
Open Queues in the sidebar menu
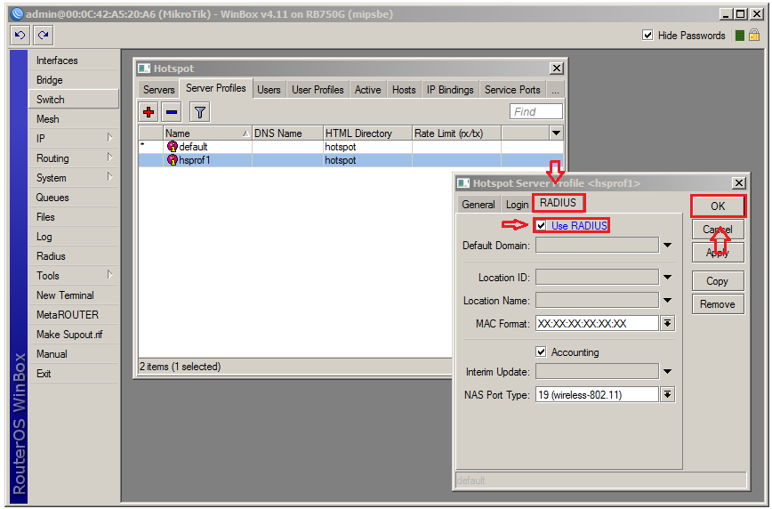pos(52,198)
